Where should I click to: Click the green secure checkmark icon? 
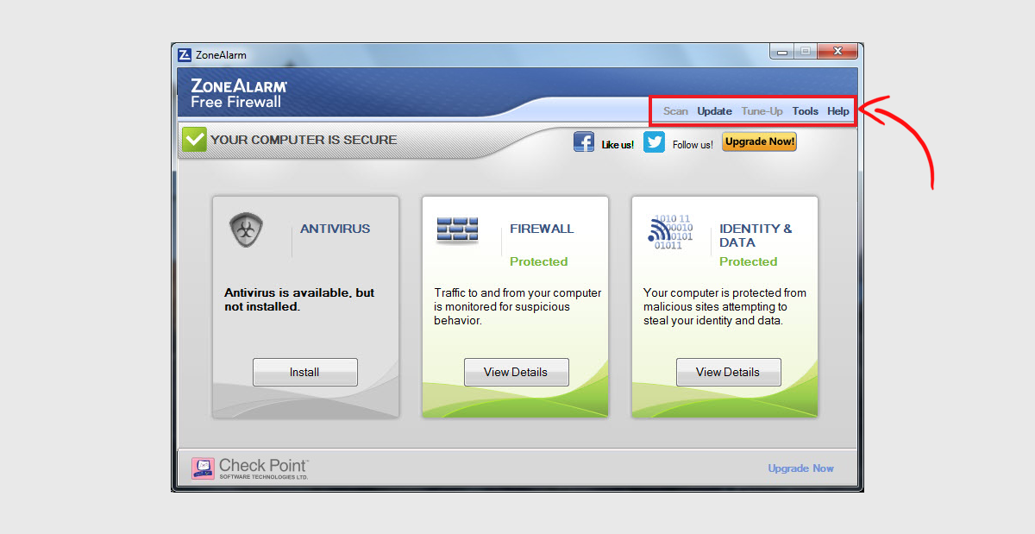(194, 139)
